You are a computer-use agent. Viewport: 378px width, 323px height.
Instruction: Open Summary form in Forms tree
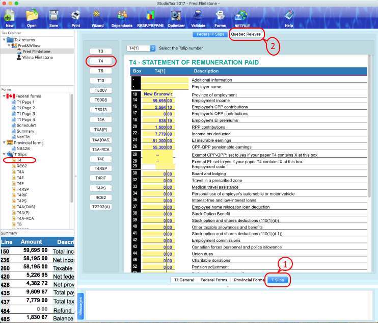(x=25, y=131)
